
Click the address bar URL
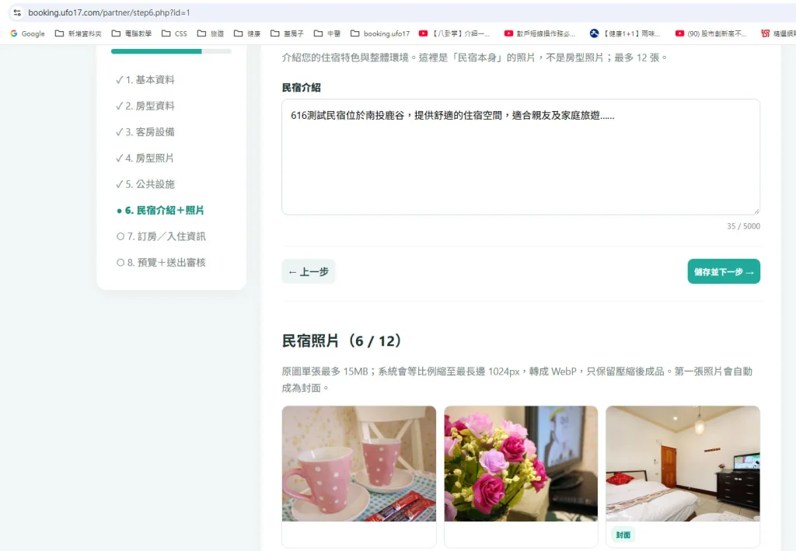point(109,12)
